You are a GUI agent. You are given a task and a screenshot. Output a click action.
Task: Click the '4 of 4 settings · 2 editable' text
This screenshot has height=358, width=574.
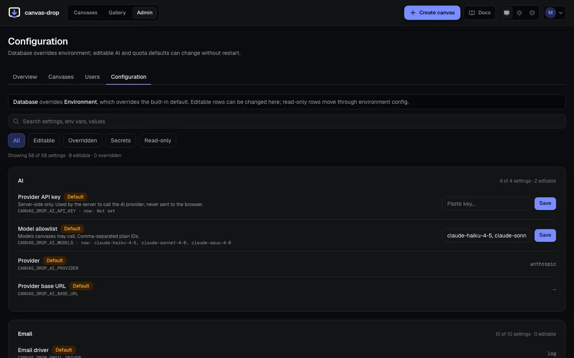click(528, 181)
